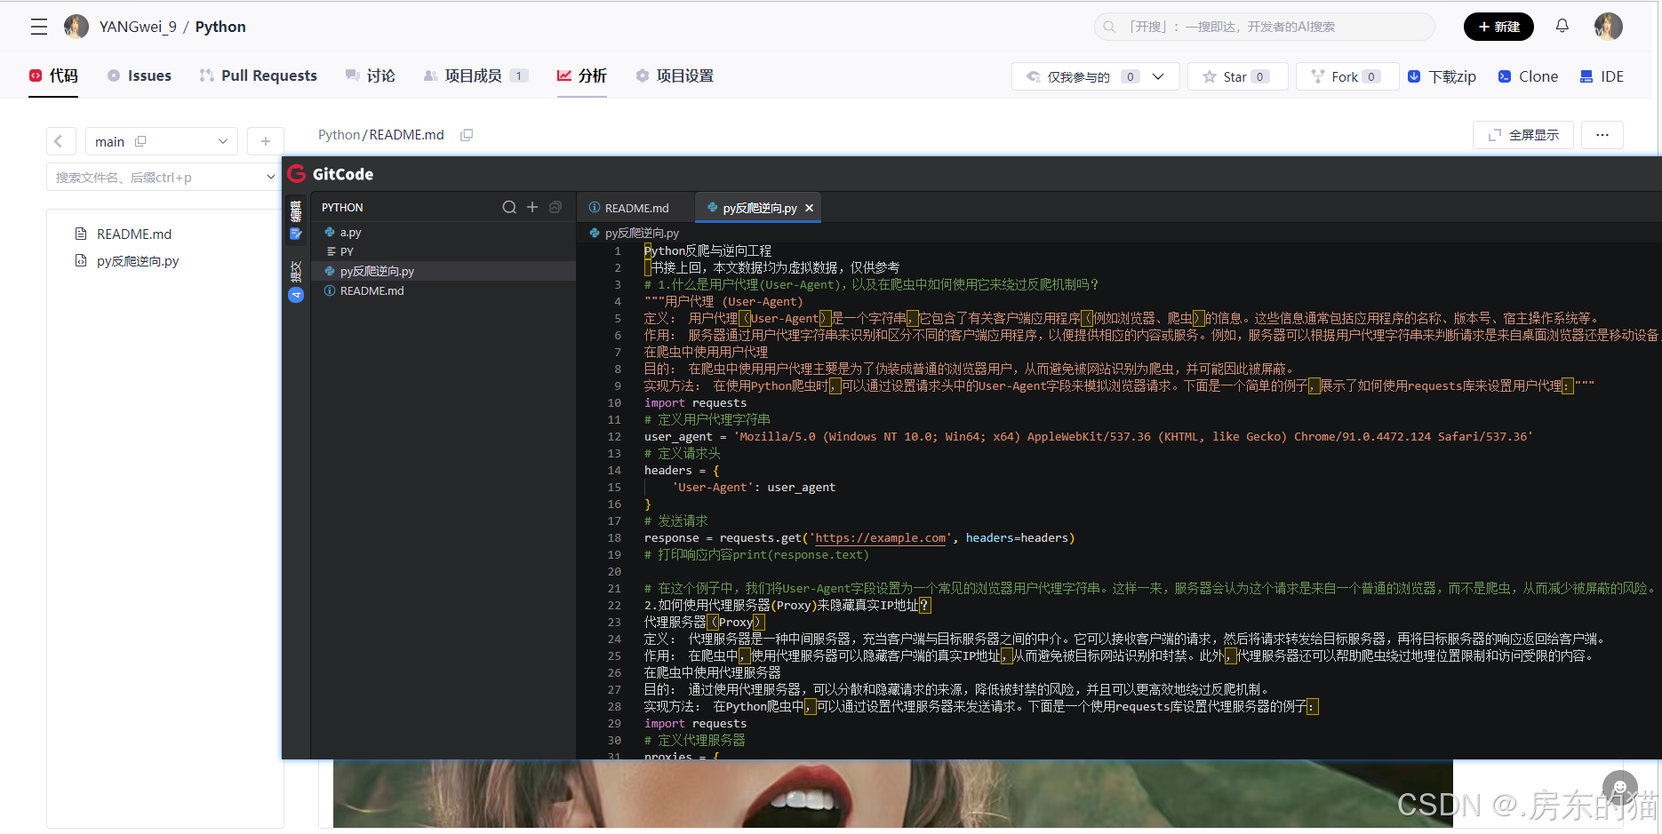Screen dimensions: 1662x834
Task: Click the 新建 (New) button
Action: (1498, 27)
